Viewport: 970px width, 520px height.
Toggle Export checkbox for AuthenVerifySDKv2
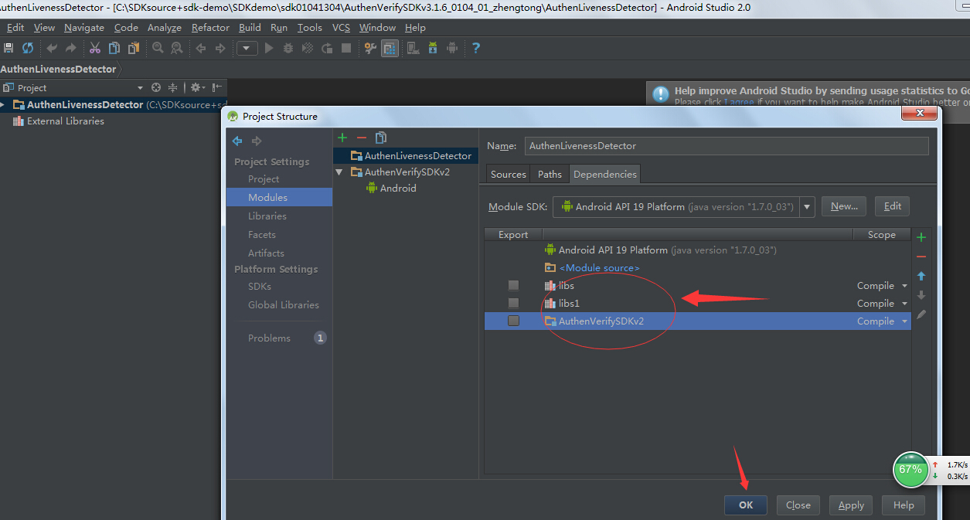(x=513, y=321)
